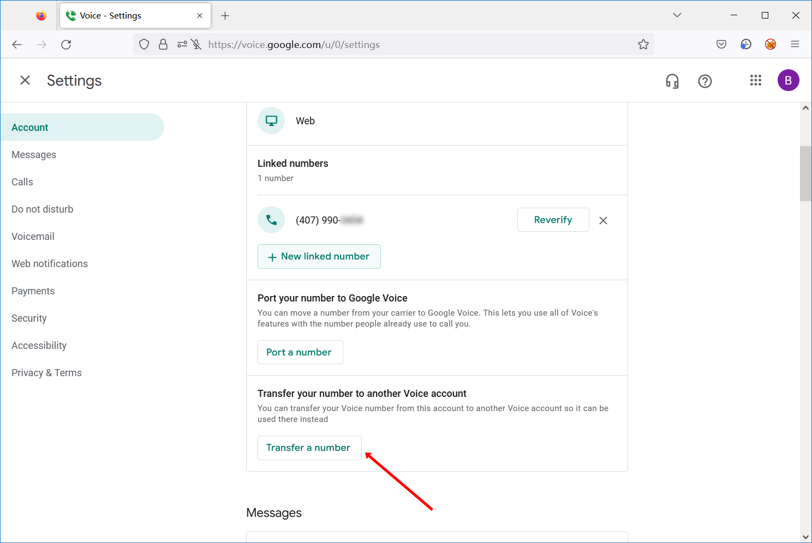Click the address bar URL field
812x543 pixels.
(393, 45)
